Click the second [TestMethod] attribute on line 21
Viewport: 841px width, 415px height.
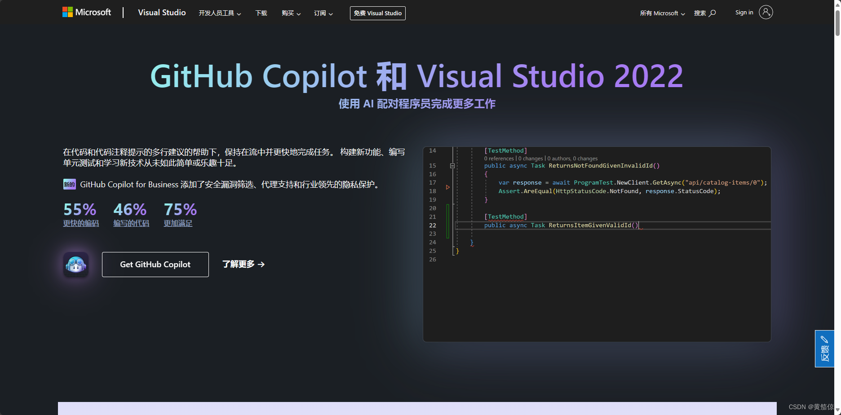tap(505, 217)
